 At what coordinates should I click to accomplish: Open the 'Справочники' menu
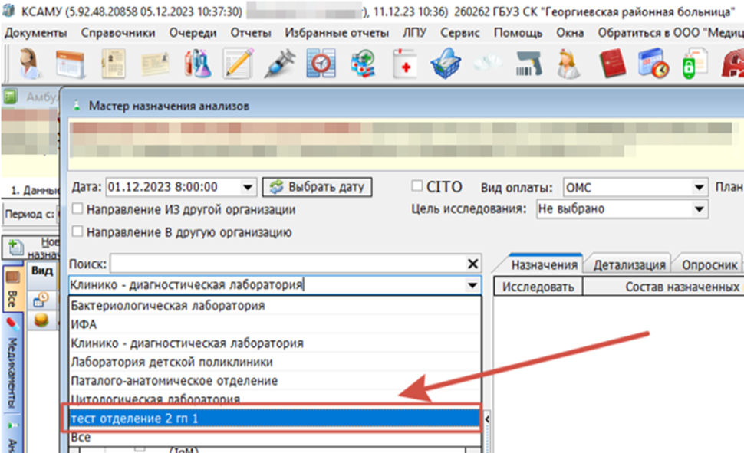click(117, 33)
